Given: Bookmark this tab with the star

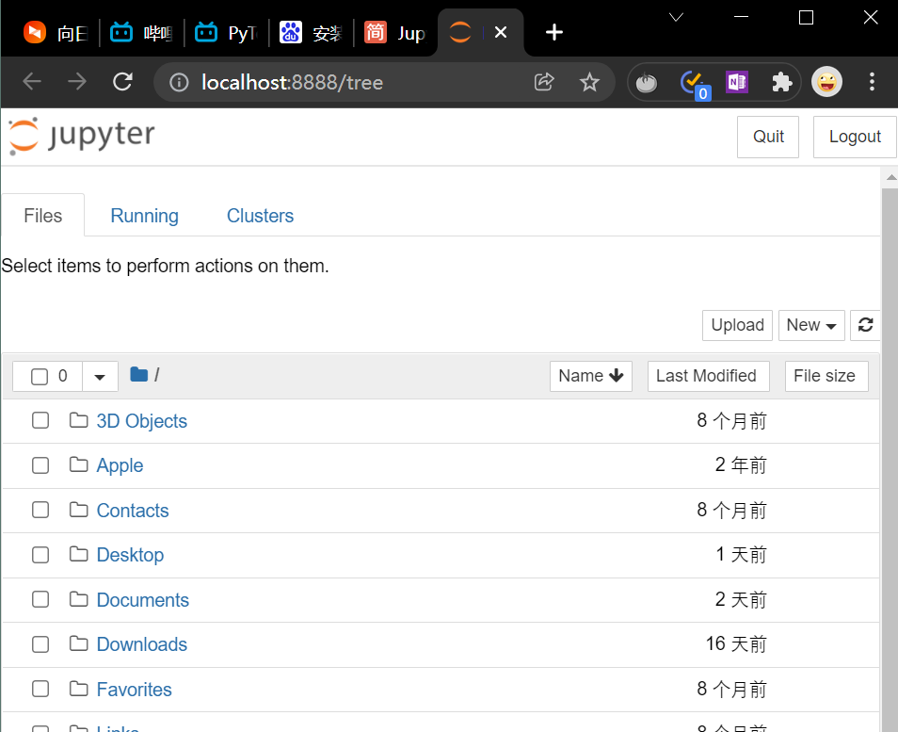Looking at the screenshot, I should (589, 82).
